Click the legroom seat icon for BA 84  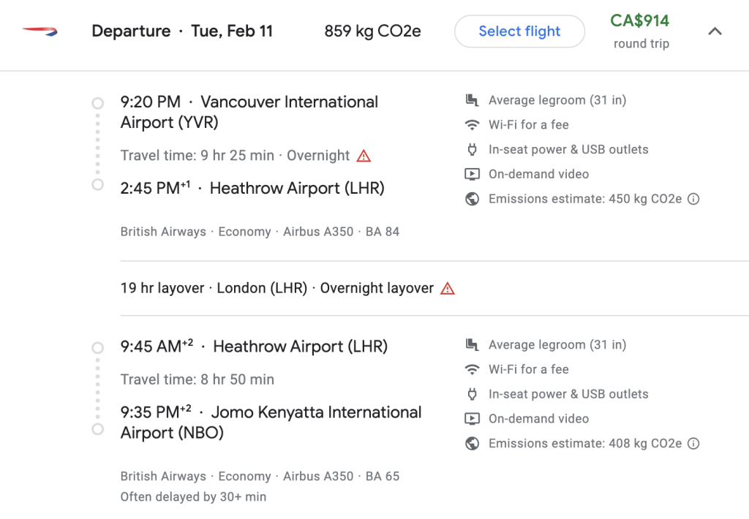pos(472,100)
